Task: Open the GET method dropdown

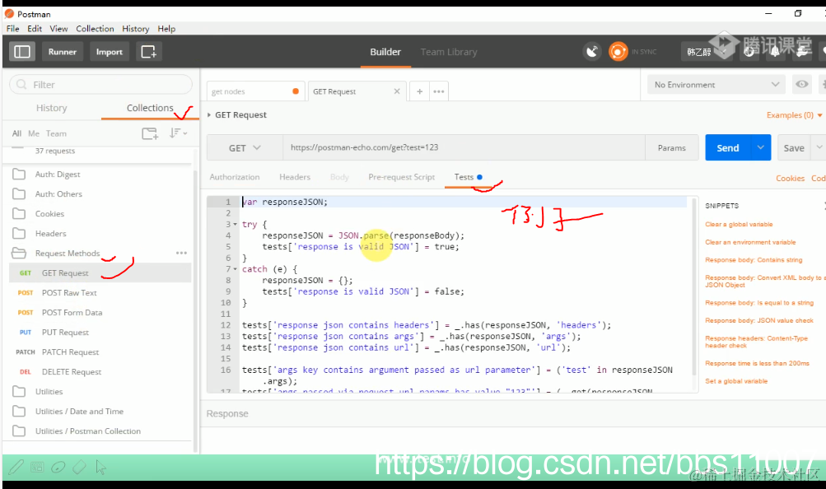Action: [245, 148]
